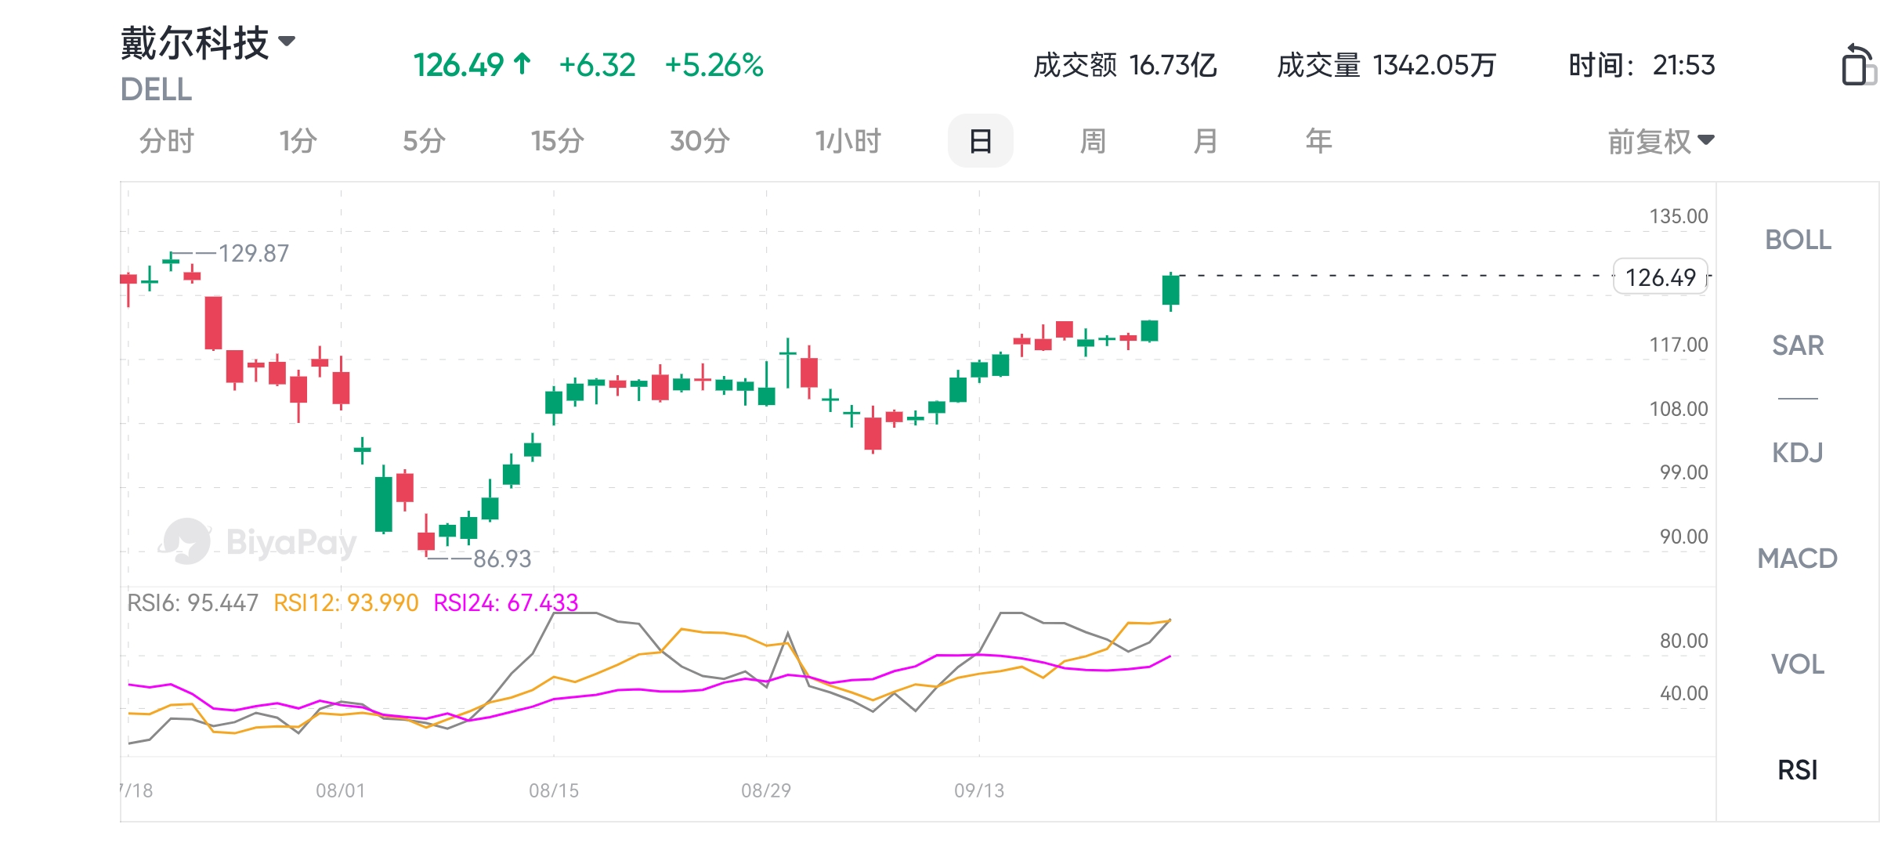Image resolution: width=1880 pixels, height=846 pixels.
Task: Click the +6.32 price change value
Action: [597, 65]
